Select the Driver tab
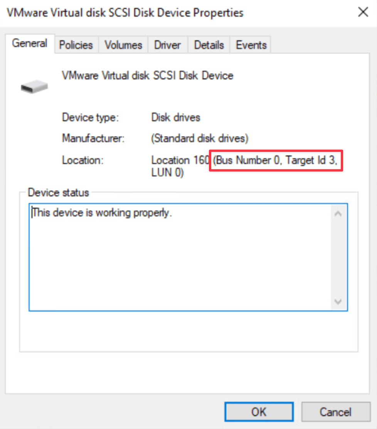This screenshot has height=429, width=377. pos(167,45)
